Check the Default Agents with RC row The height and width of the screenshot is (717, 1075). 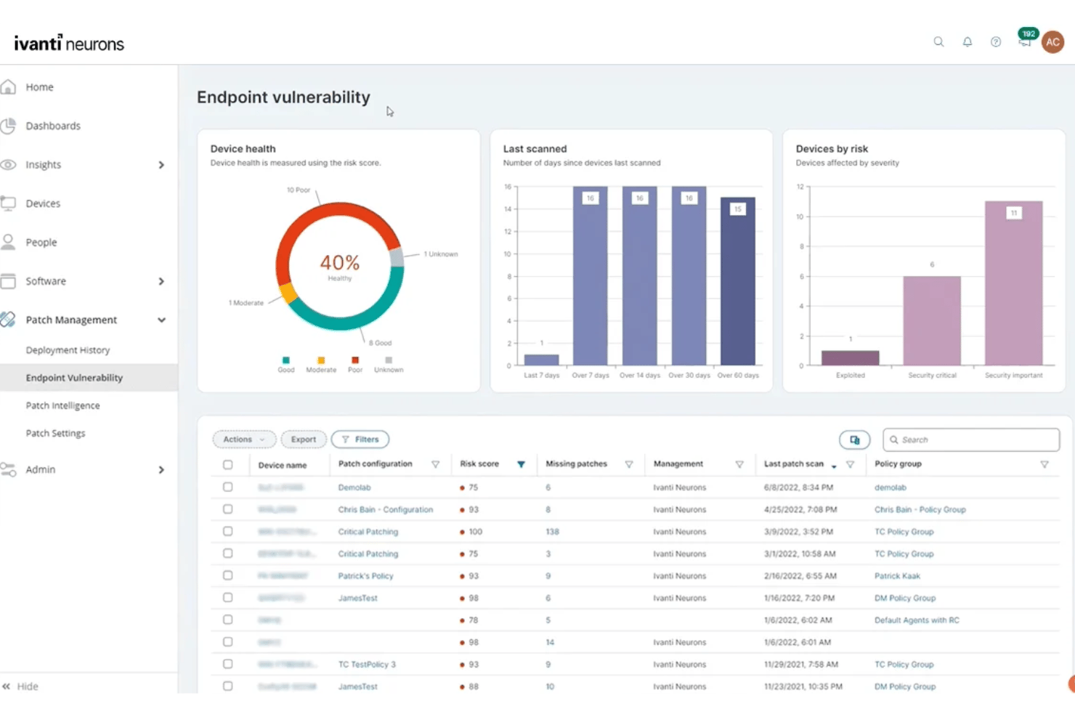[228, 620]
